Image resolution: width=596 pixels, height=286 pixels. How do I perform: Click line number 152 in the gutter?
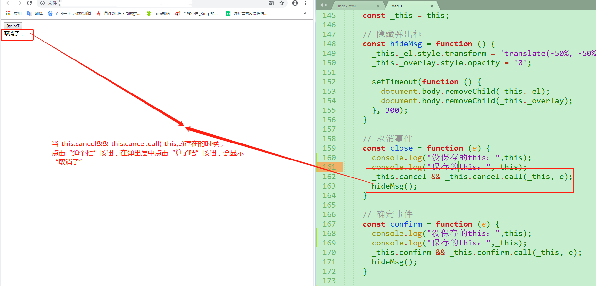point(329,82)
